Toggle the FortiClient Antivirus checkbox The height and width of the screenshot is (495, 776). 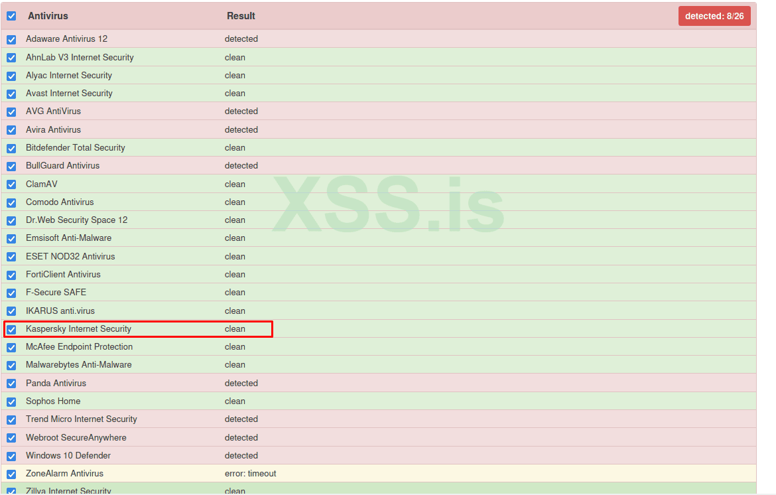pos(11,275)
